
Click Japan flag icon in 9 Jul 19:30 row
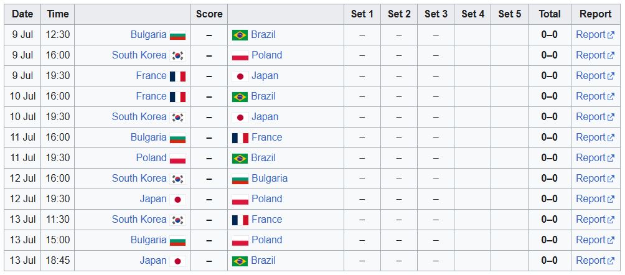pos(240,76)
